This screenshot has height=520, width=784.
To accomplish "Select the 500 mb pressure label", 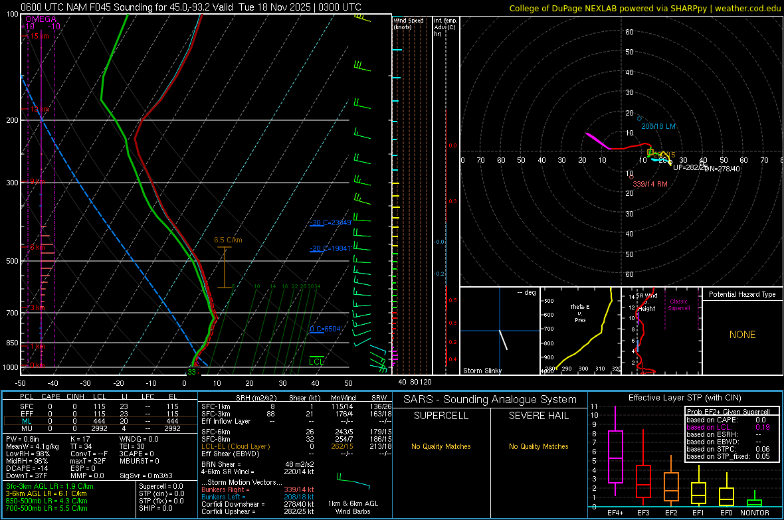I will pos(12,261).
